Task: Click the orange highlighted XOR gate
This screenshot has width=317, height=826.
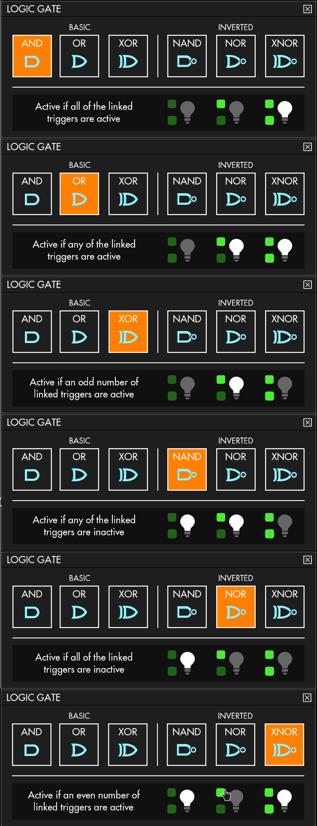Action: pyautogui.click(x=128, y=332)
